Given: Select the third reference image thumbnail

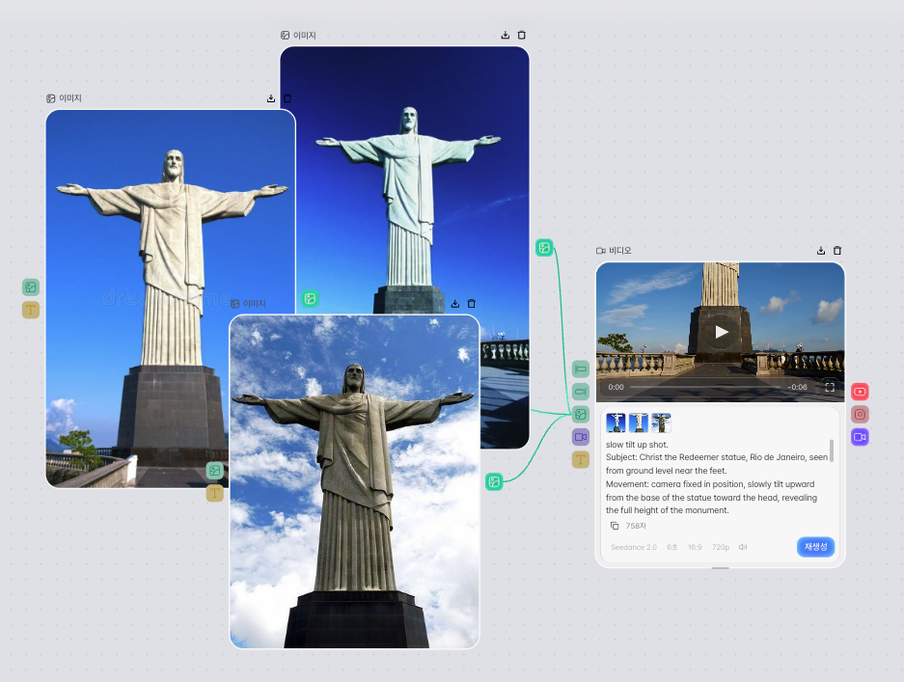Looking at the screenshot, I should click(661, 423).
